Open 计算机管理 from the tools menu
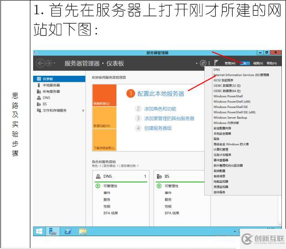Image resolution: width=286 pixels, height=249 pixels. point(221,149)
